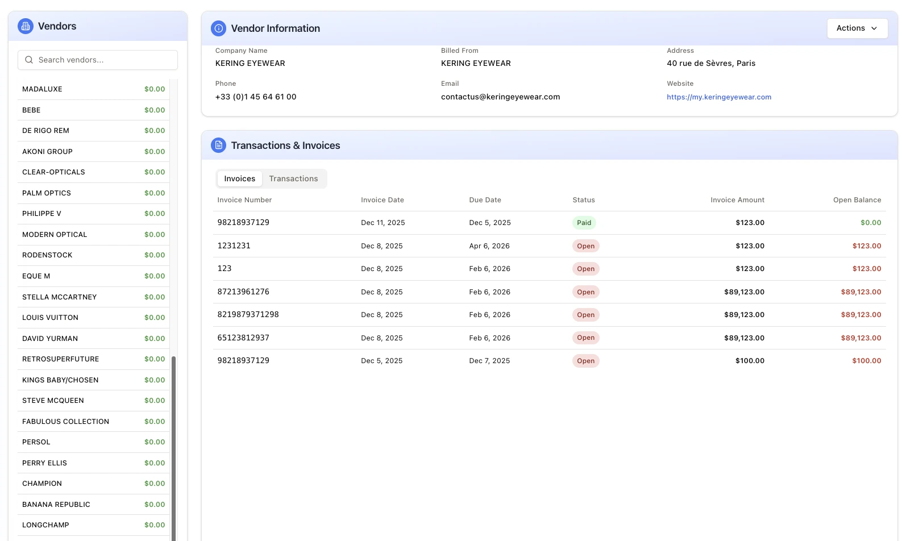This screenshot has height=541, width=902.
Task: Open invoice 8219879371298
Action: pos(550,315)
